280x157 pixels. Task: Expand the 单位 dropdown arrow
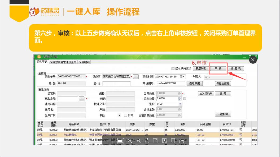point(119,115)
